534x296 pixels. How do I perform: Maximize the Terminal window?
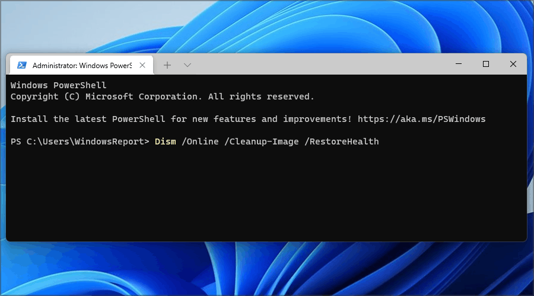click(x=486, y=64)
